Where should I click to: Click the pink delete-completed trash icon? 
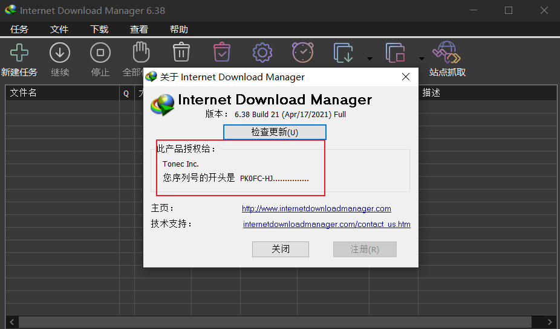[x=222, y=53]
